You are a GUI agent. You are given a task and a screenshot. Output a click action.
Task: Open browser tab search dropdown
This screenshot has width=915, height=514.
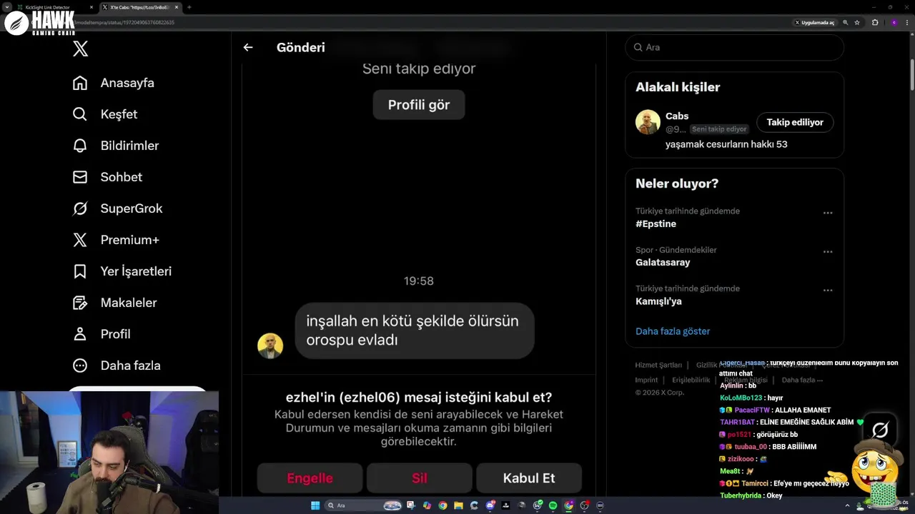click(x=6, y=7)
